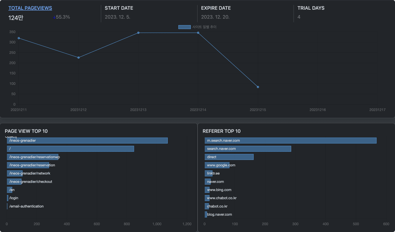Click the /ineos-grenadier/network bar
The width and height of the screenshot is (395, 232).
[15, 173]
